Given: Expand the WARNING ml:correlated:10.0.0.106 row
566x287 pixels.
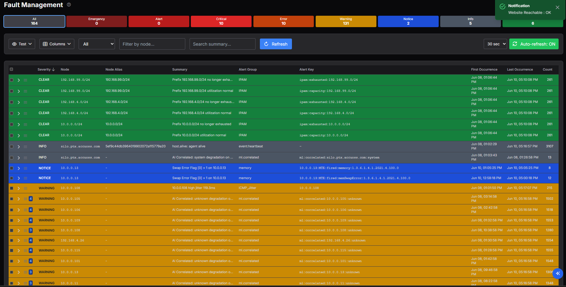Looking at the screenshot, I should click(x=18, y=210).
